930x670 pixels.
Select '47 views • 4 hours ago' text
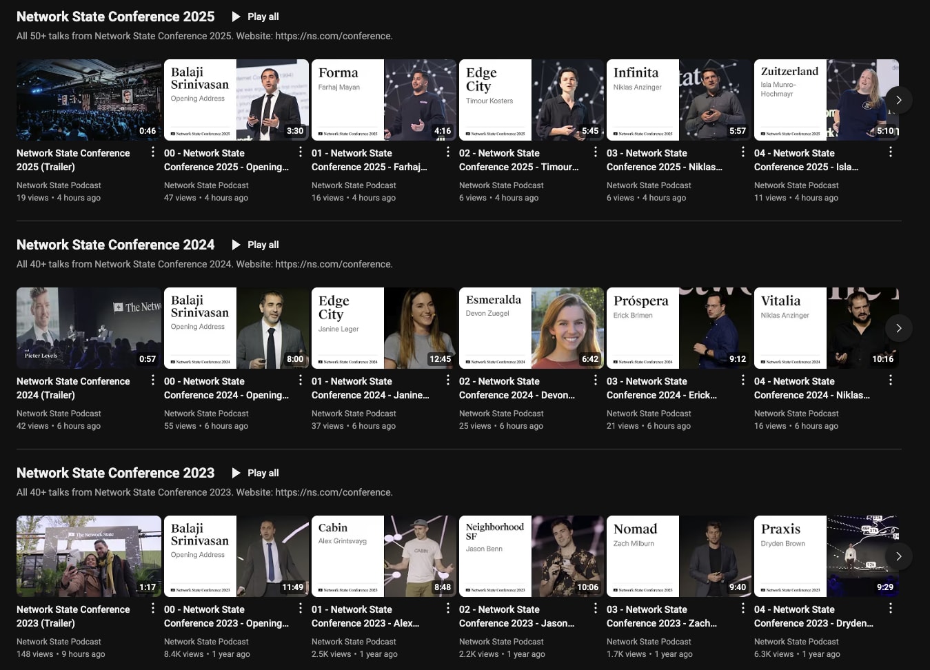tap(206, 198)
